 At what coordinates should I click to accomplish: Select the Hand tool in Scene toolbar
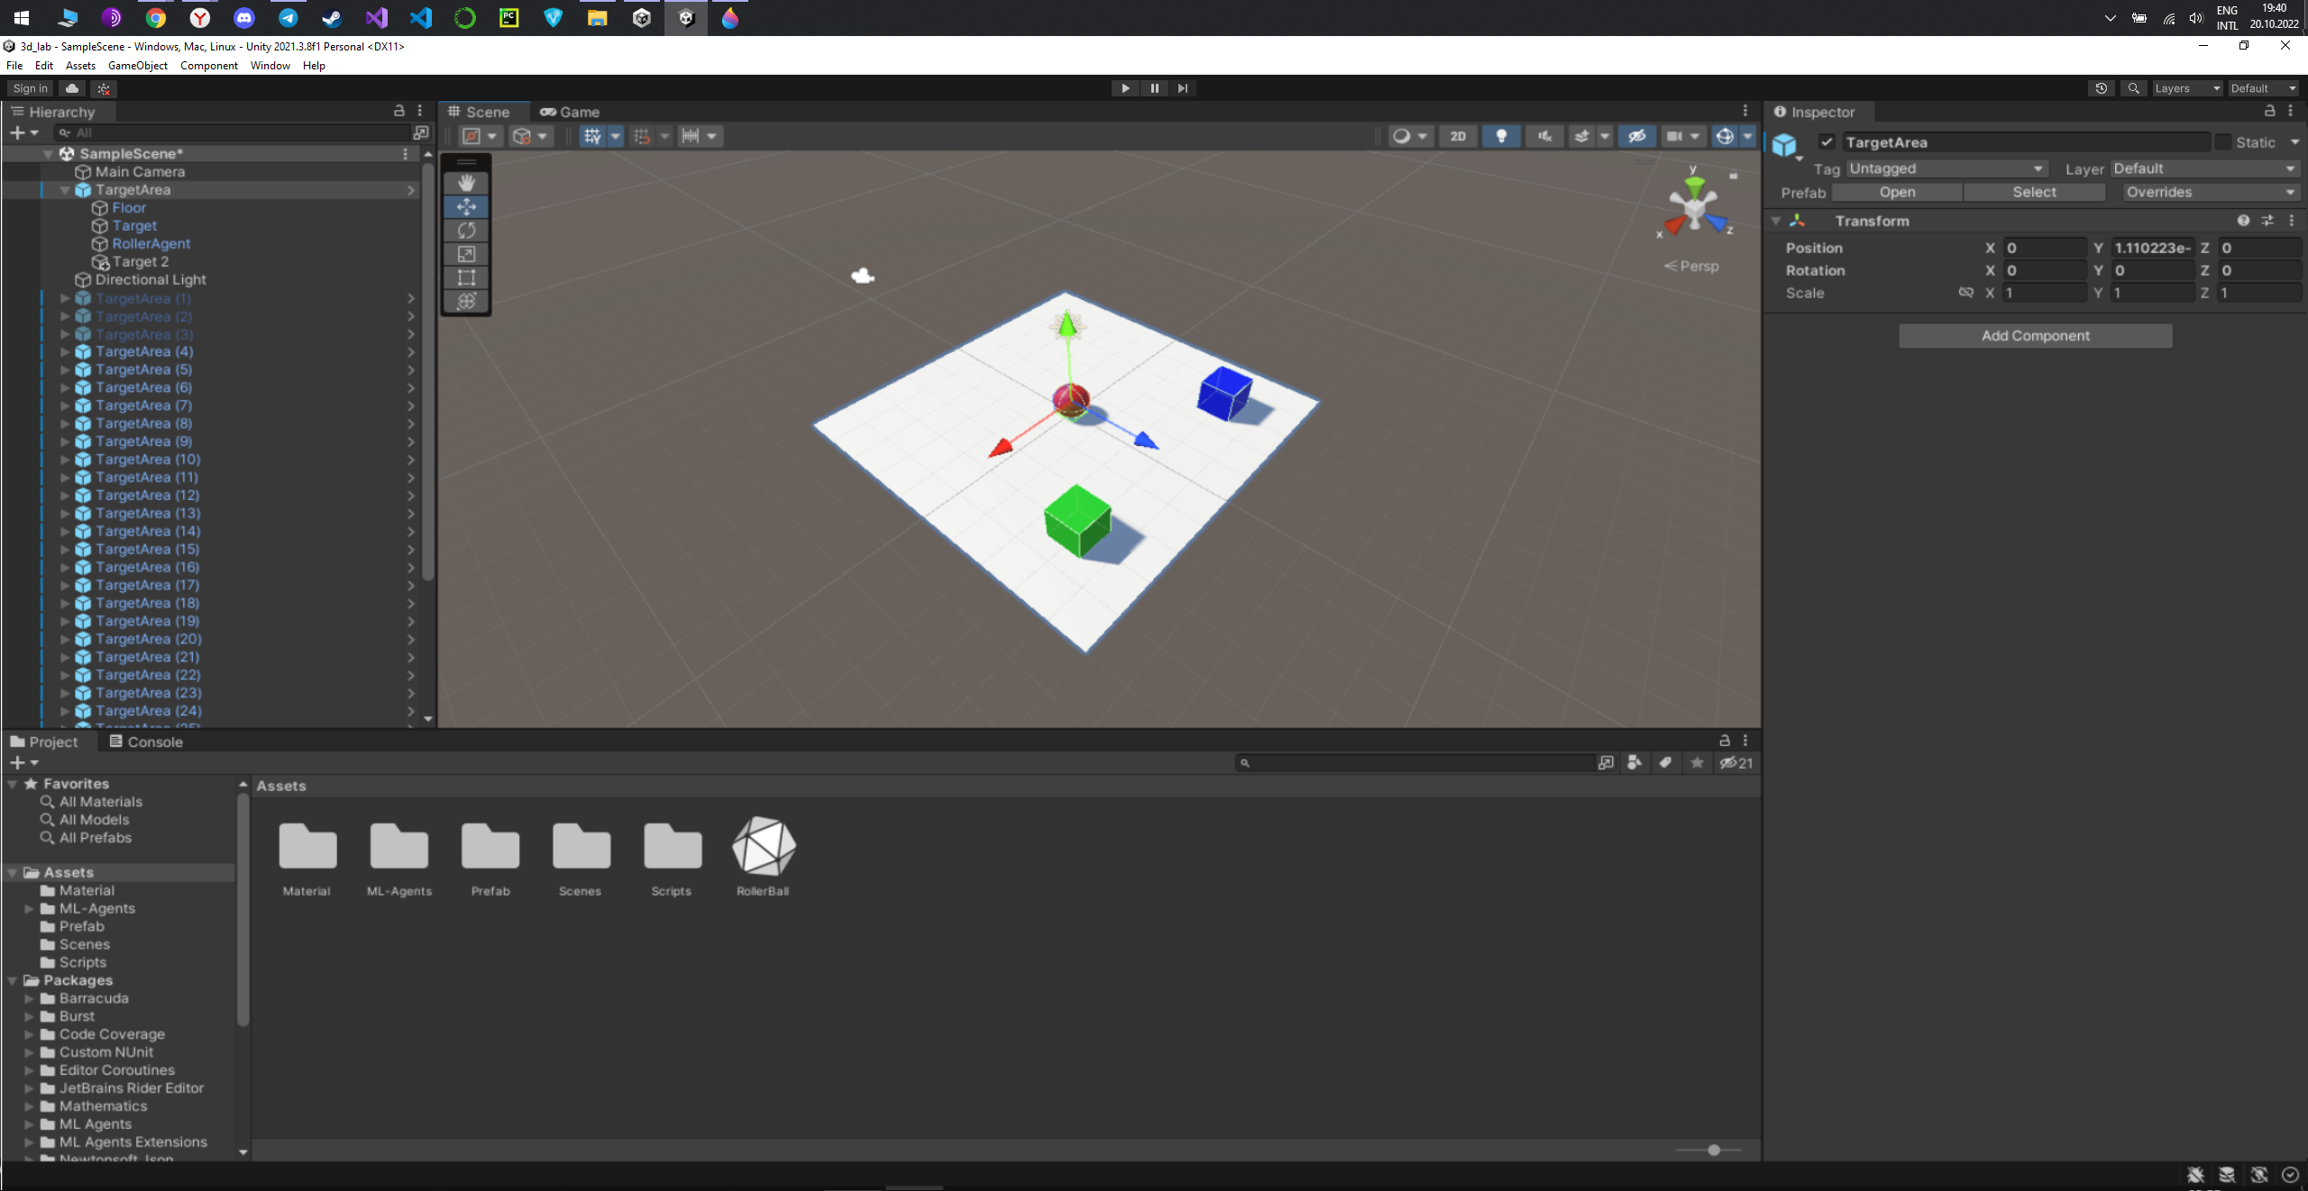tap(466, 183)
